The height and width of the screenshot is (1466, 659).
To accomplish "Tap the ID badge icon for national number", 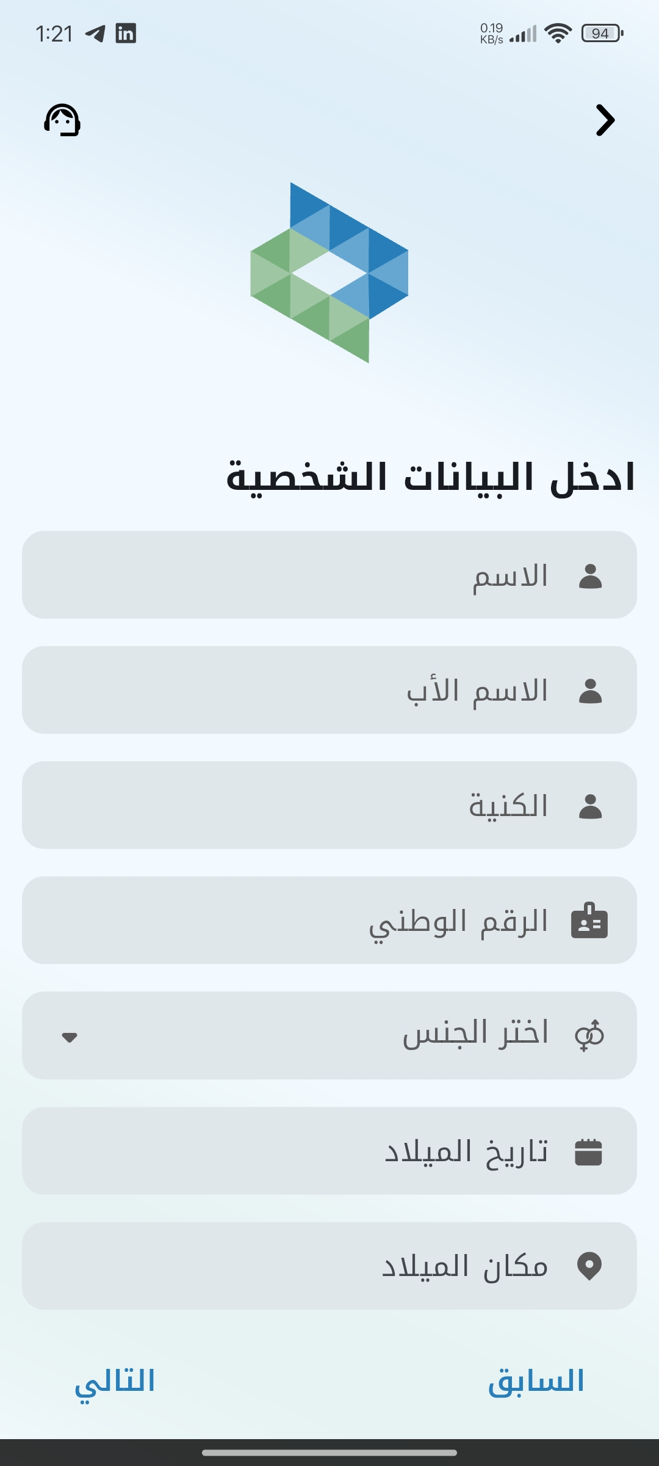I will (589, 921).
